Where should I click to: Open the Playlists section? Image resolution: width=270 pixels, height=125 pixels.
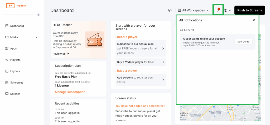click(x=15, y=60)
